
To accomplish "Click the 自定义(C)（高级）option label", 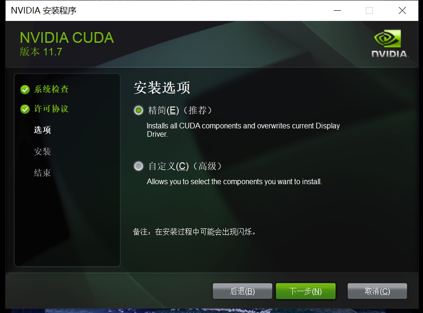I will coord(185,166).
